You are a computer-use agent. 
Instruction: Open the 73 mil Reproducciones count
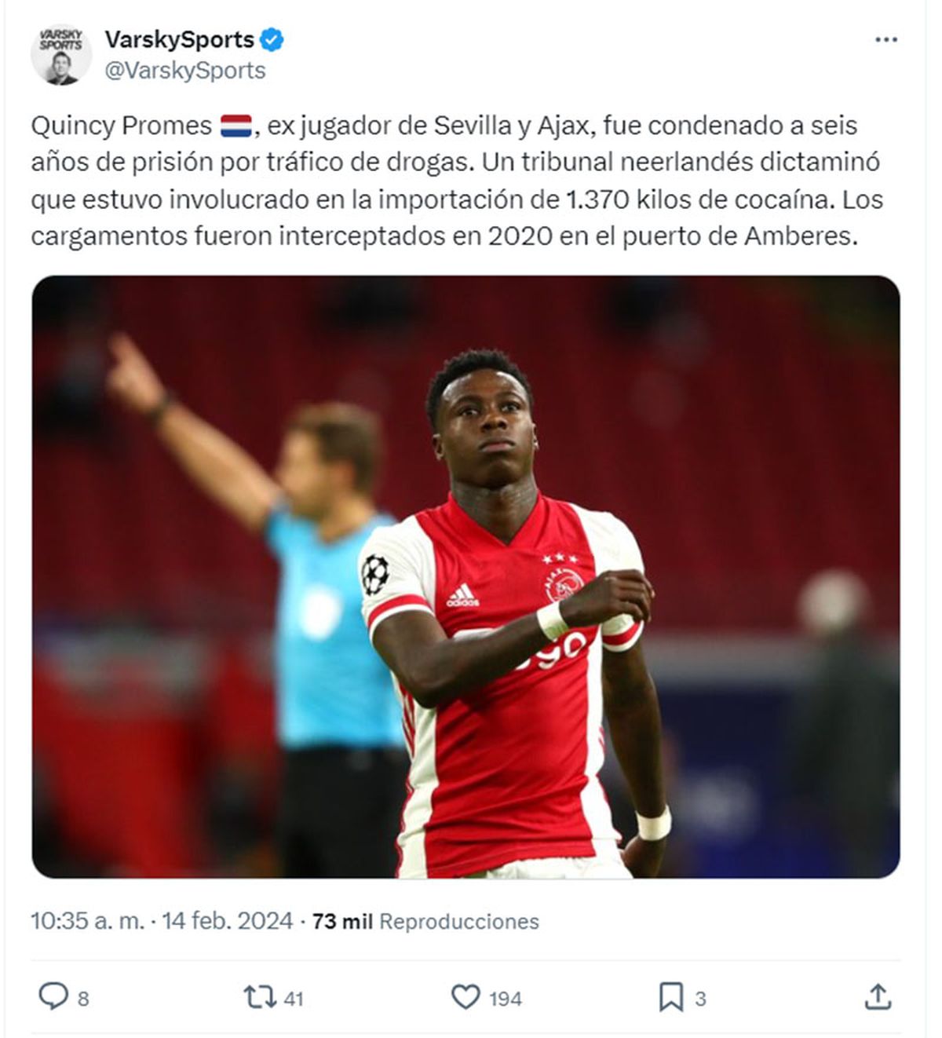coord(425,921)
